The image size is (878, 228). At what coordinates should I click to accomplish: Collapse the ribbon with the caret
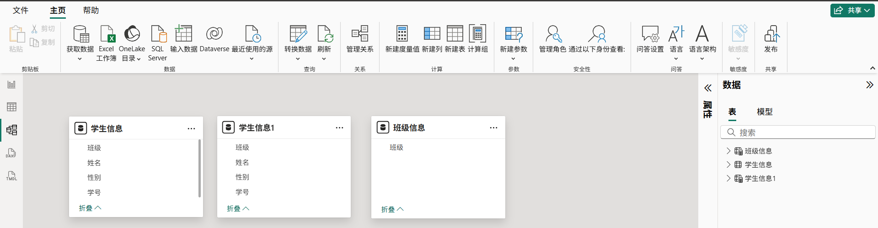pyautogui.click(x=873, y=68)
